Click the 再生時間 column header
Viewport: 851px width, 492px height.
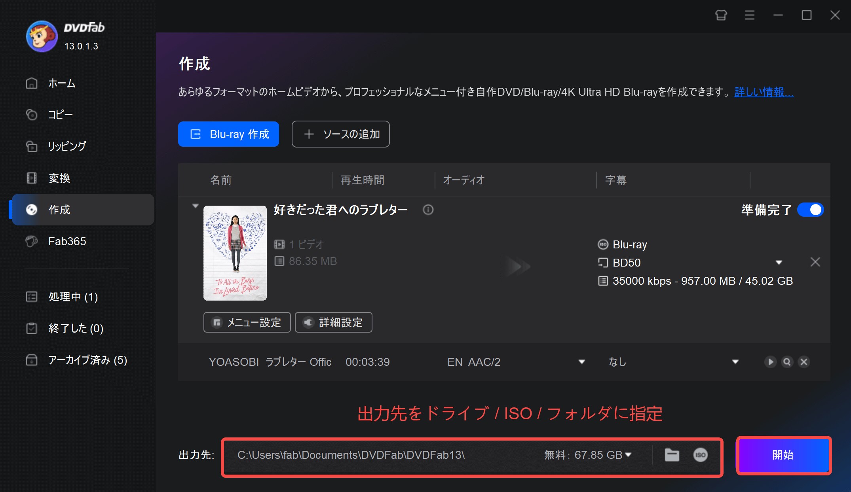click(x=363, y=180)
